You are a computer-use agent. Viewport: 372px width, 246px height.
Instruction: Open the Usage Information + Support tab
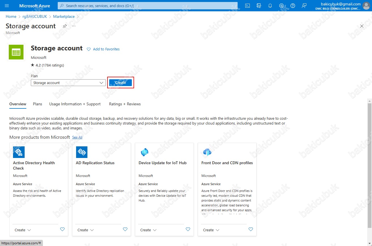pyautogui.click(x=75, y=104)
